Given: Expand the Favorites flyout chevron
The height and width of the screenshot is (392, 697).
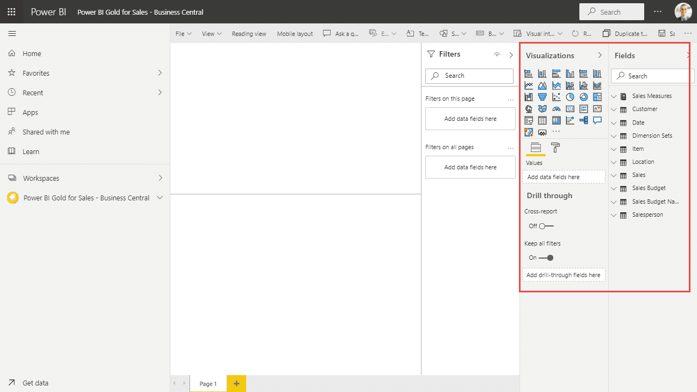Looking at the screenshot, I should point(160,73).
